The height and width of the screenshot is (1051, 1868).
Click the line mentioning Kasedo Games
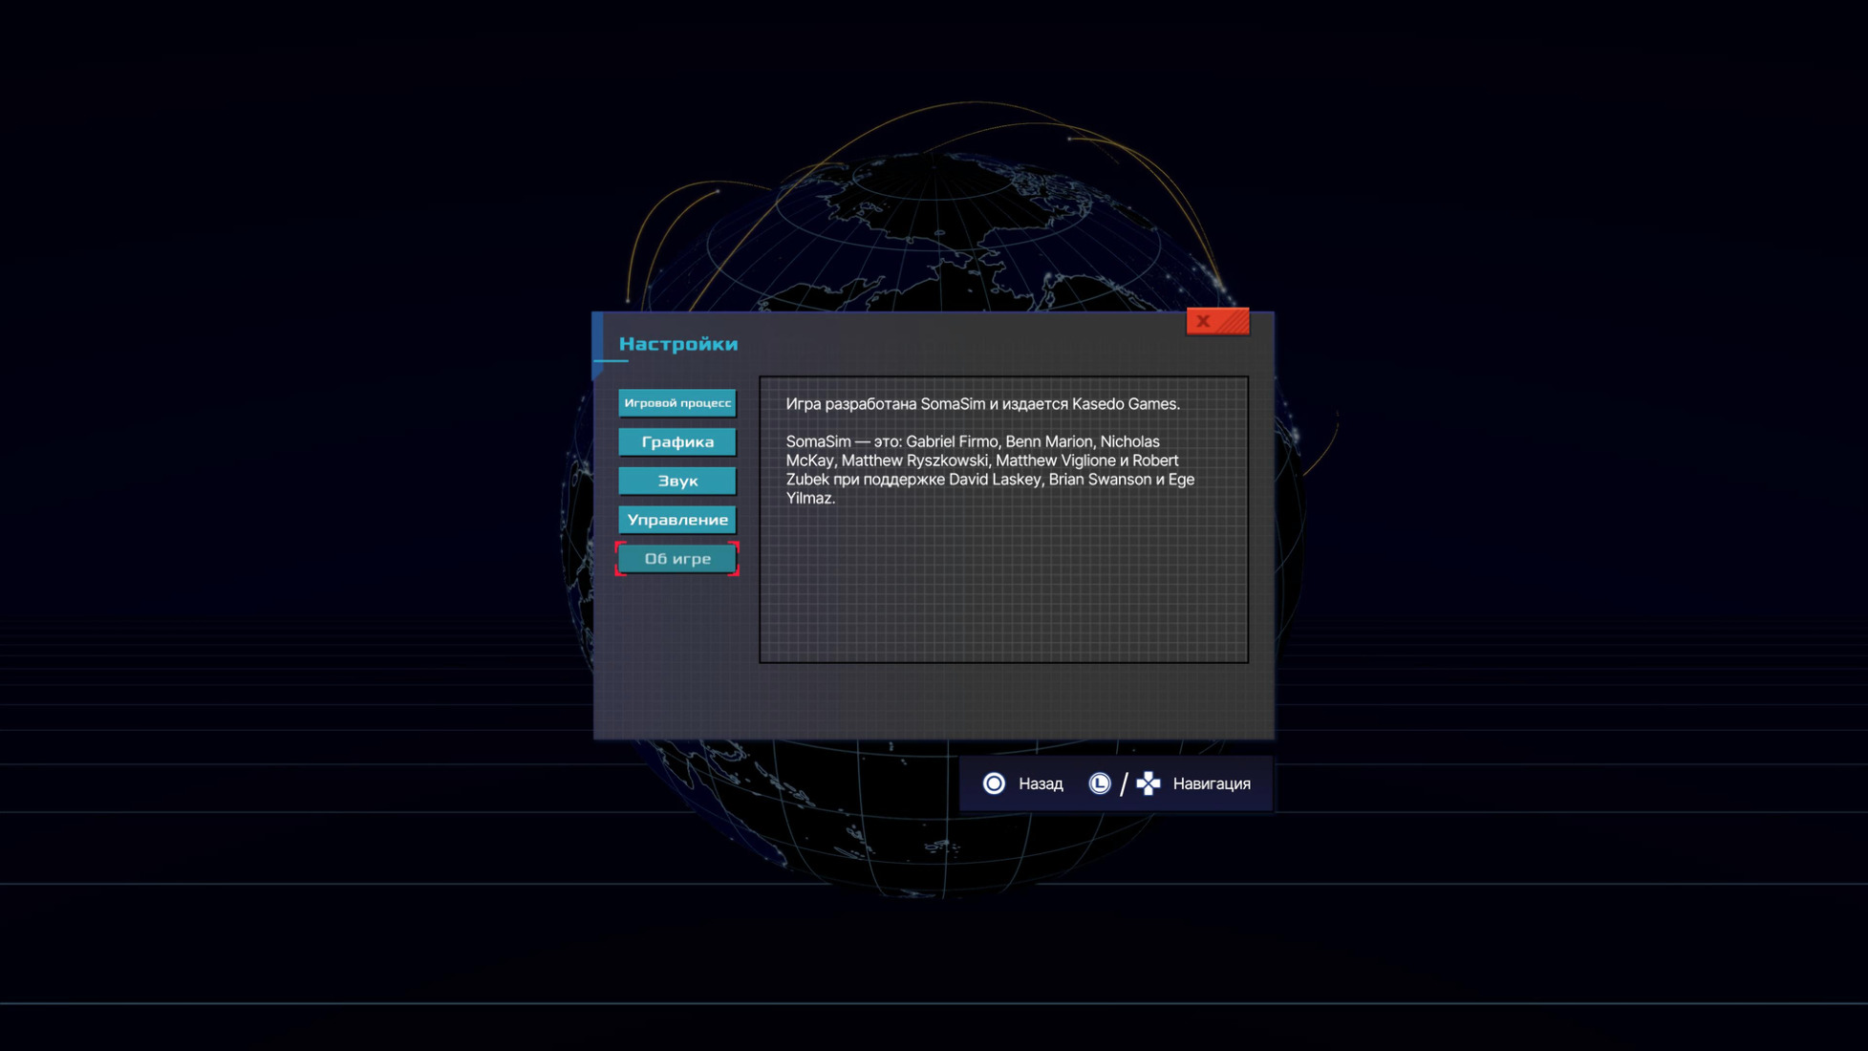coord(982,404)
